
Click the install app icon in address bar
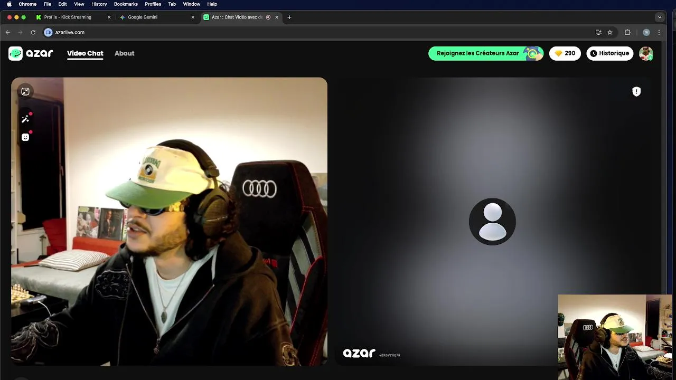(x=598, y=32)
